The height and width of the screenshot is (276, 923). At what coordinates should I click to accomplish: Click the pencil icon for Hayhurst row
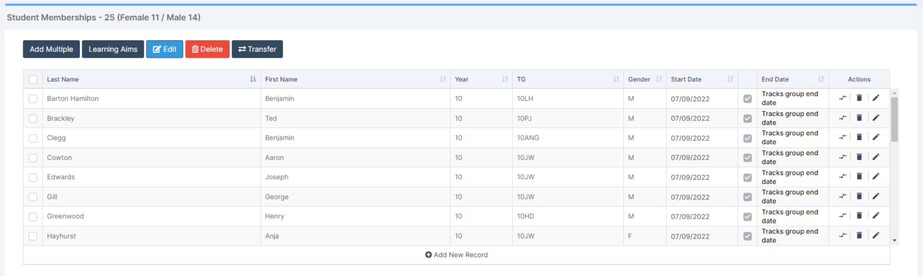coord(876,236)
